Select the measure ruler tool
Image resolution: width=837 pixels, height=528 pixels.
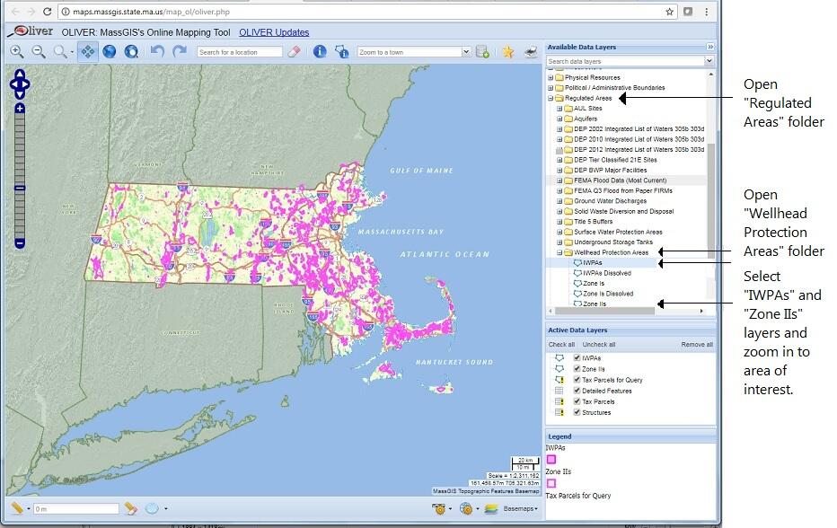(x=17, y=508)
